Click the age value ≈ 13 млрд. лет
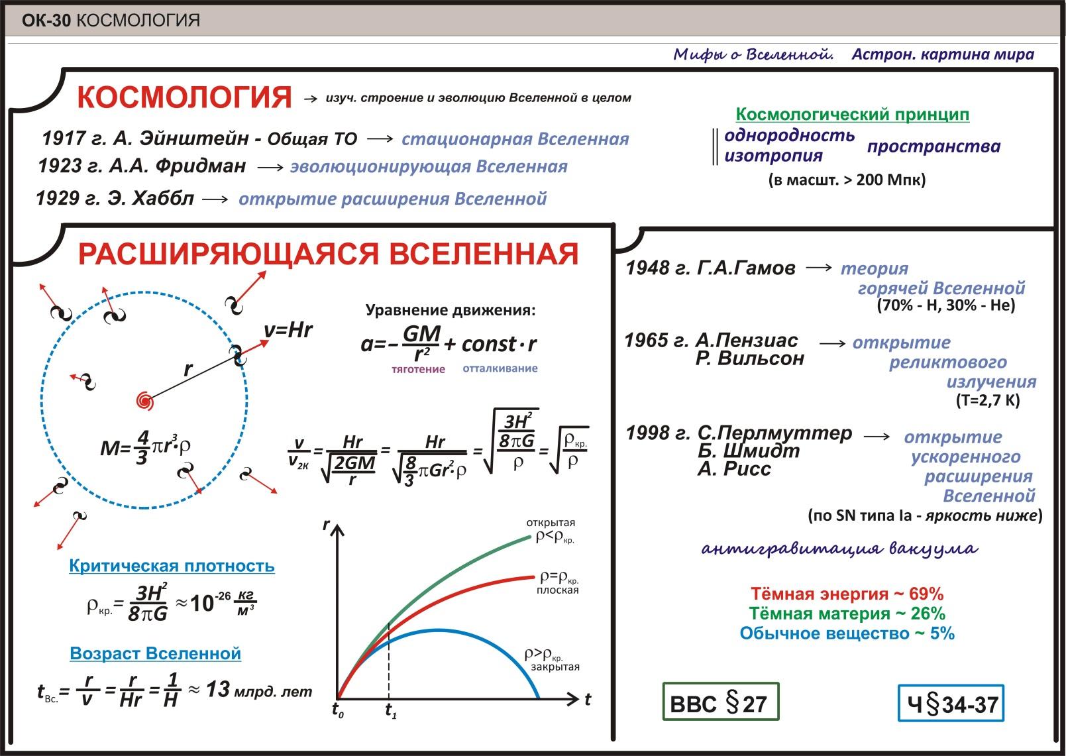Viewport: 1066px width, 756px height. (250, 690)
